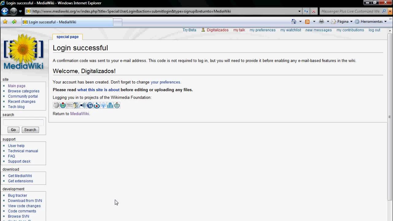Open Main page sidebar link
The height and width of the screenshot is (221, 393).
(17, 86)
